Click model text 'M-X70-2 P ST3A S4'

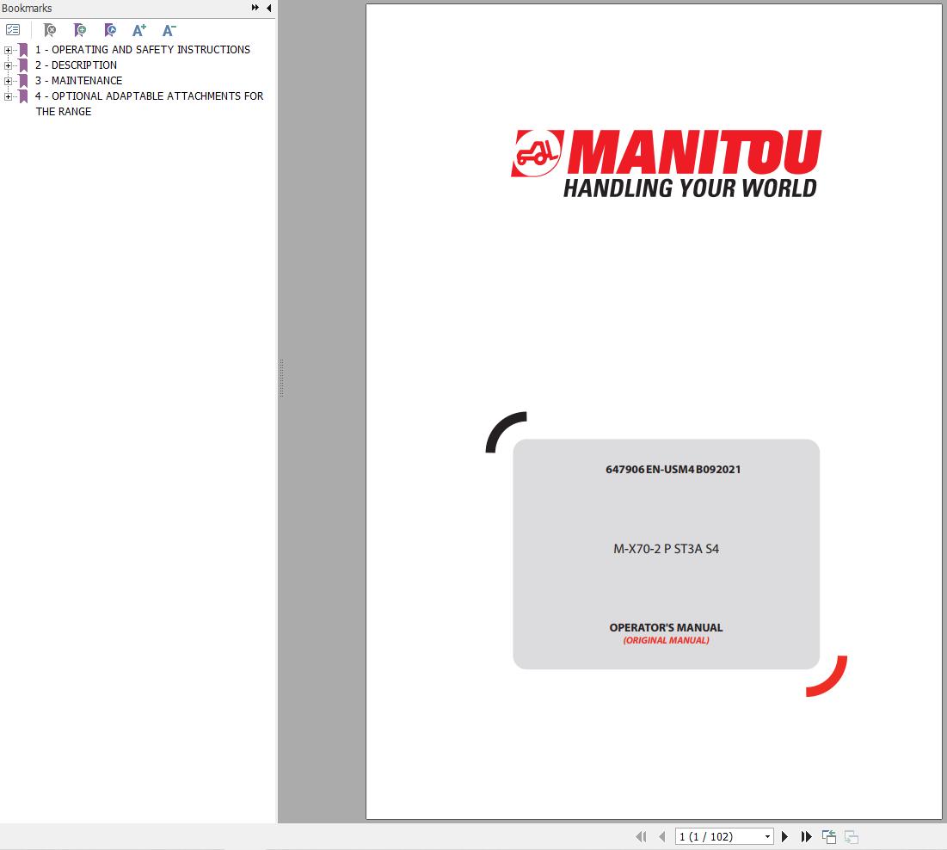click(x=666, y=549)
